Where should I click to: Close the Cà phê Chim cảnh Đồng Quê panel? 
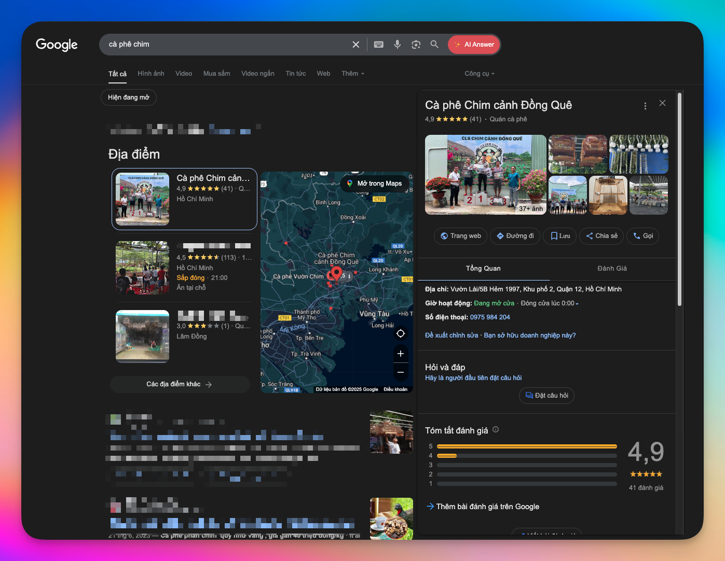pos(662,103)
